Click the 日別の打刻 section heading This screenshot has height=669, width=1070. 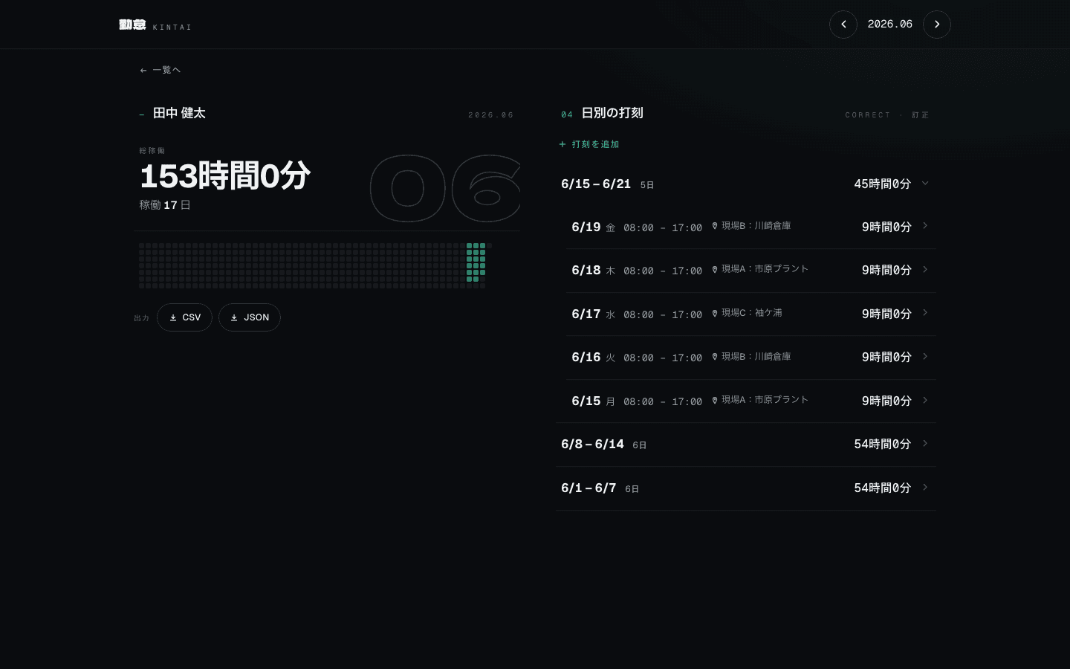(x=612, y=113)
